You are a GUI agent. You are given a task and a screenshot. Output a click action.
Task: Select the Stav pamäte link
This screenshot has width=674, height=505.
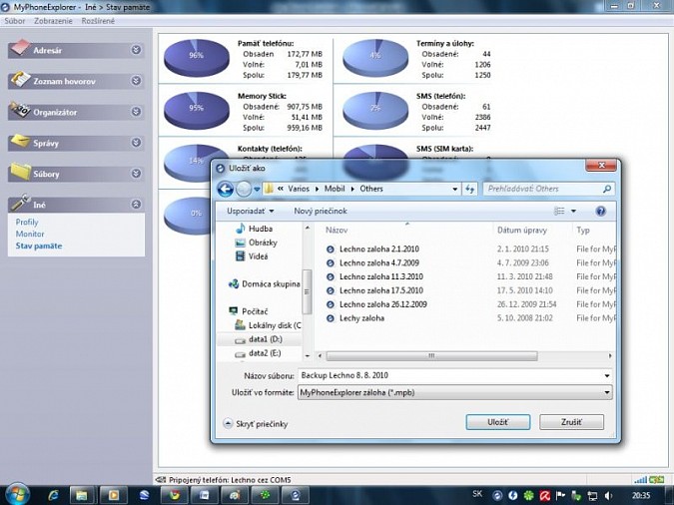click(39, 246)
